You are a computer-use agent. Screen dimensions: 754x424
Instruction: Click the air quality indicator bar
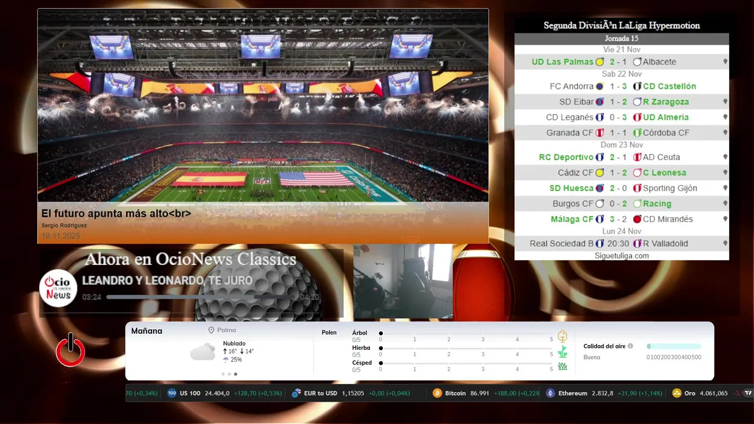point(674,346)
